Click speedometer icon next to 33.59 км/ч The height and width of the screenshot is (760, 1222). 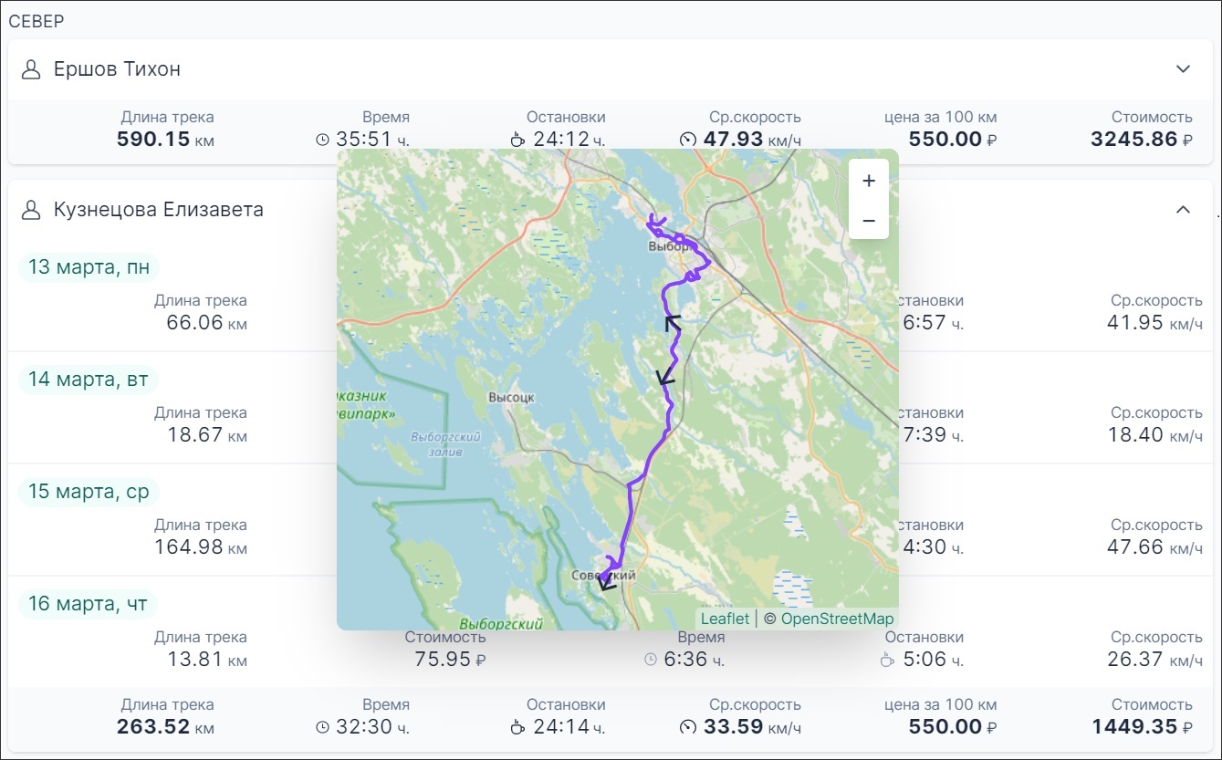688,727
